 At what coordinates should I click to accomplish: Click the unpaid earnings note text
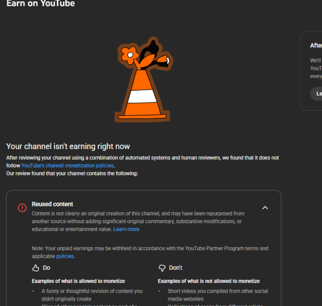150,252
